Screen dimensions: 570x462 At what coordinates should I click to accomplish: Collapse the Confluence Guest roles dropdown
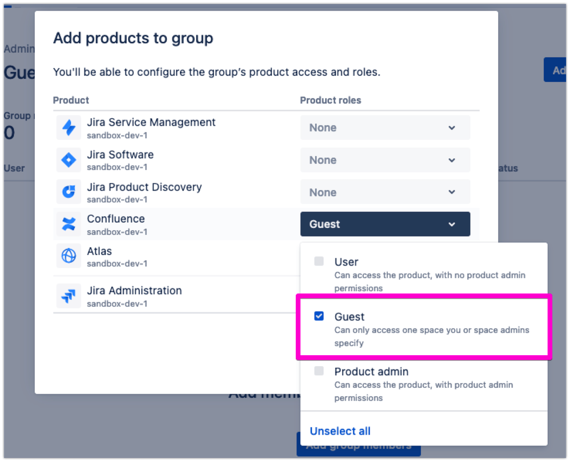point(385,224)
